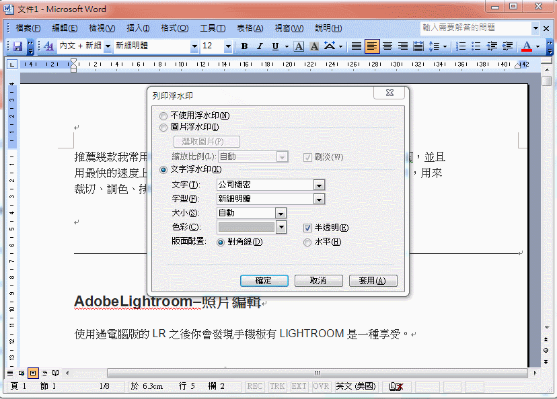
Task: Toggle Underline formatting
Action: point(275,46)
